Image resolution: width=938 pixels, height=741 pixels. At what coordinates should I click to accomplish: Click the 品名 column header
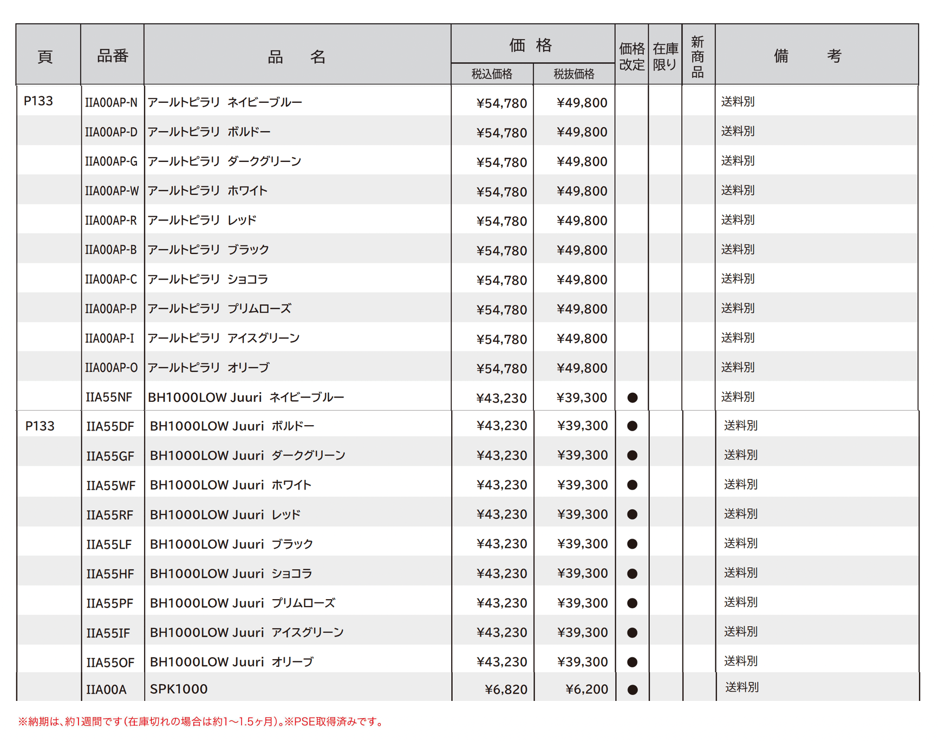[x=297, y=55]
